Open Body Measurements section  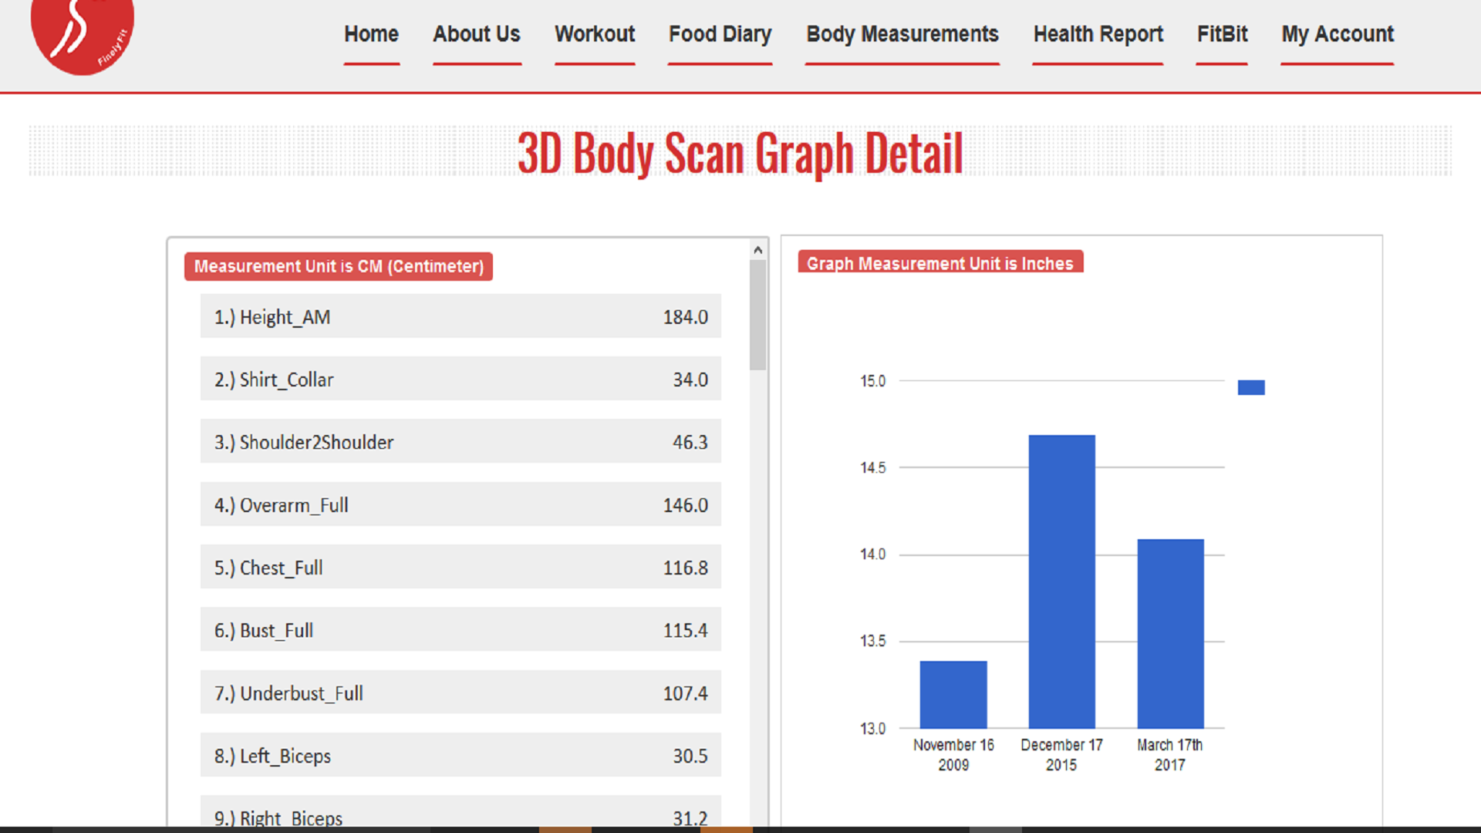902,35
